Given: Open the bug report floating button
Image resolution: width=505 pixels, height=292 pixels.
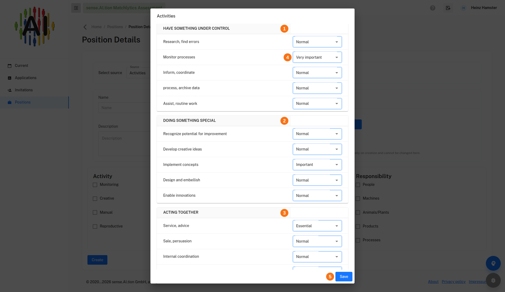Looking at the screenshot, I should (x=493, y=280).
